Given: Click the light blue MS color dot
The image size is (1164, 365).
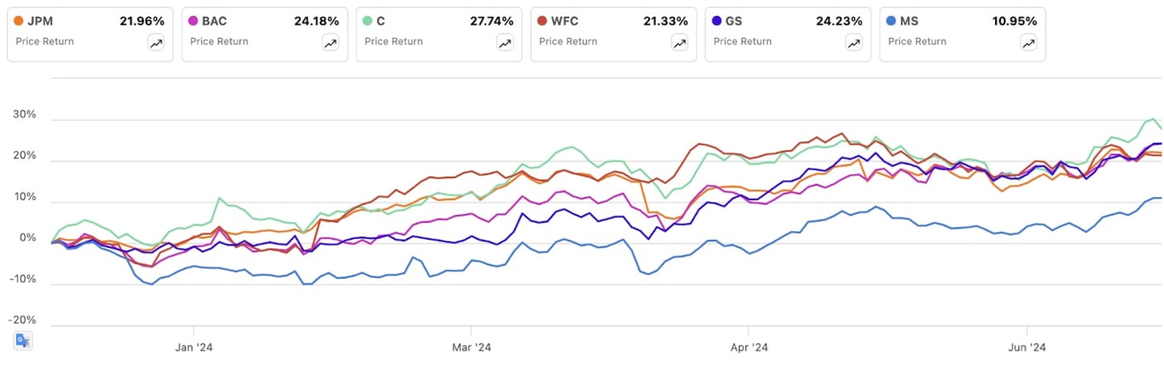Looking at the screenshot, I should coord(893,21).
